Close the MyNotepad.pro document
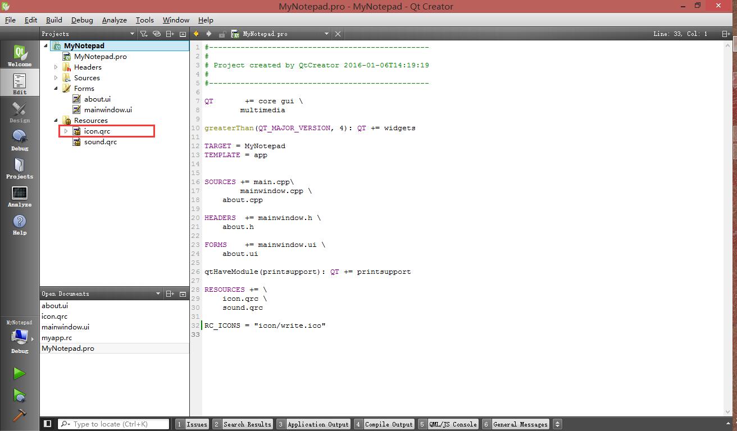 [x=338, y=34]
